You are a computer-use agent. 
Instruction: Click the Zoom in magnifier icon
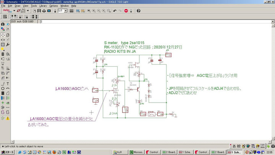[x=94, y=11]
